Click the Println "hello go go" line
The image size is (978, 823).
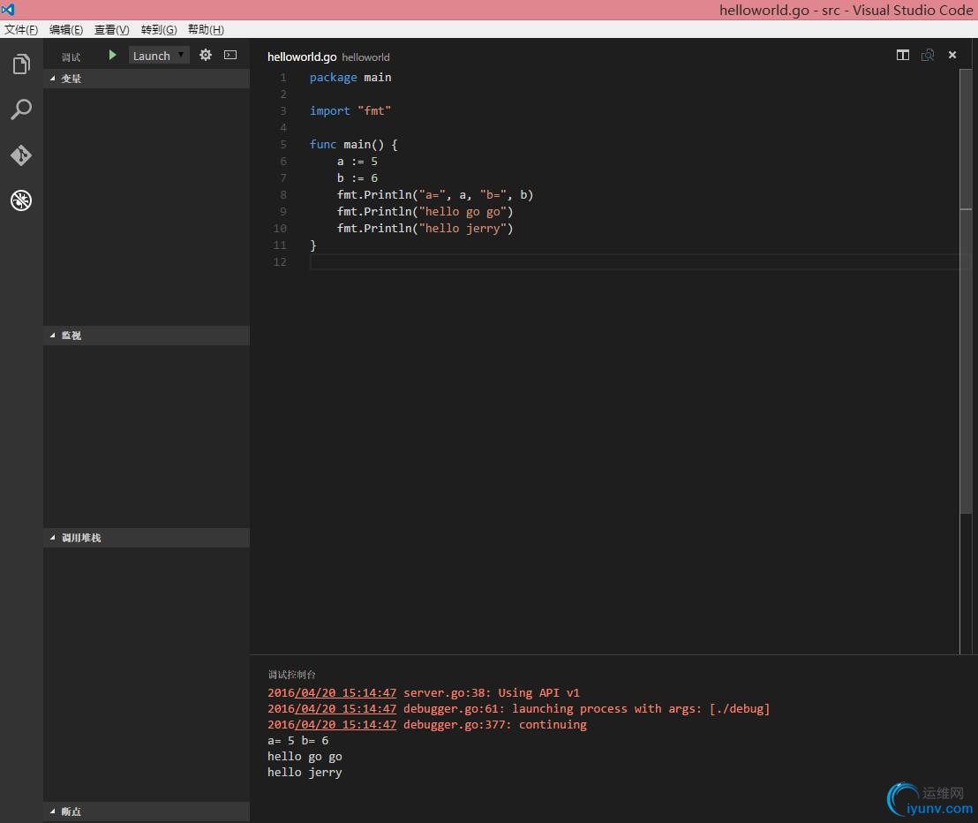(425, 212)
